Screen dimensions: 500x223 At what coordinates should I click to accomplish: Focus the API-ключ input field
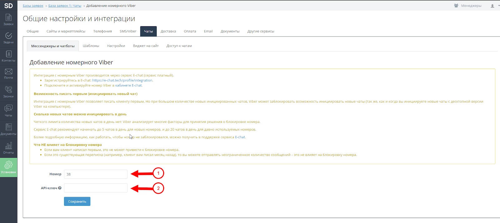click(x=96, y=188)
